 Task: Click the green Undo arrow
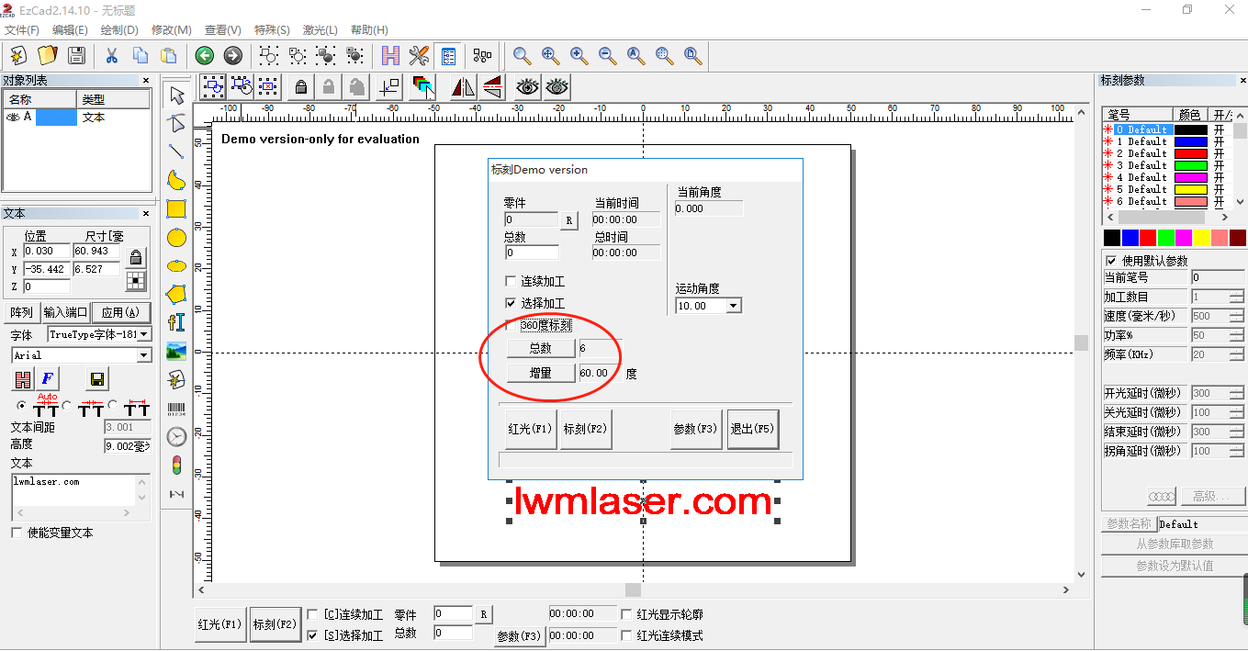pos(204,55)
